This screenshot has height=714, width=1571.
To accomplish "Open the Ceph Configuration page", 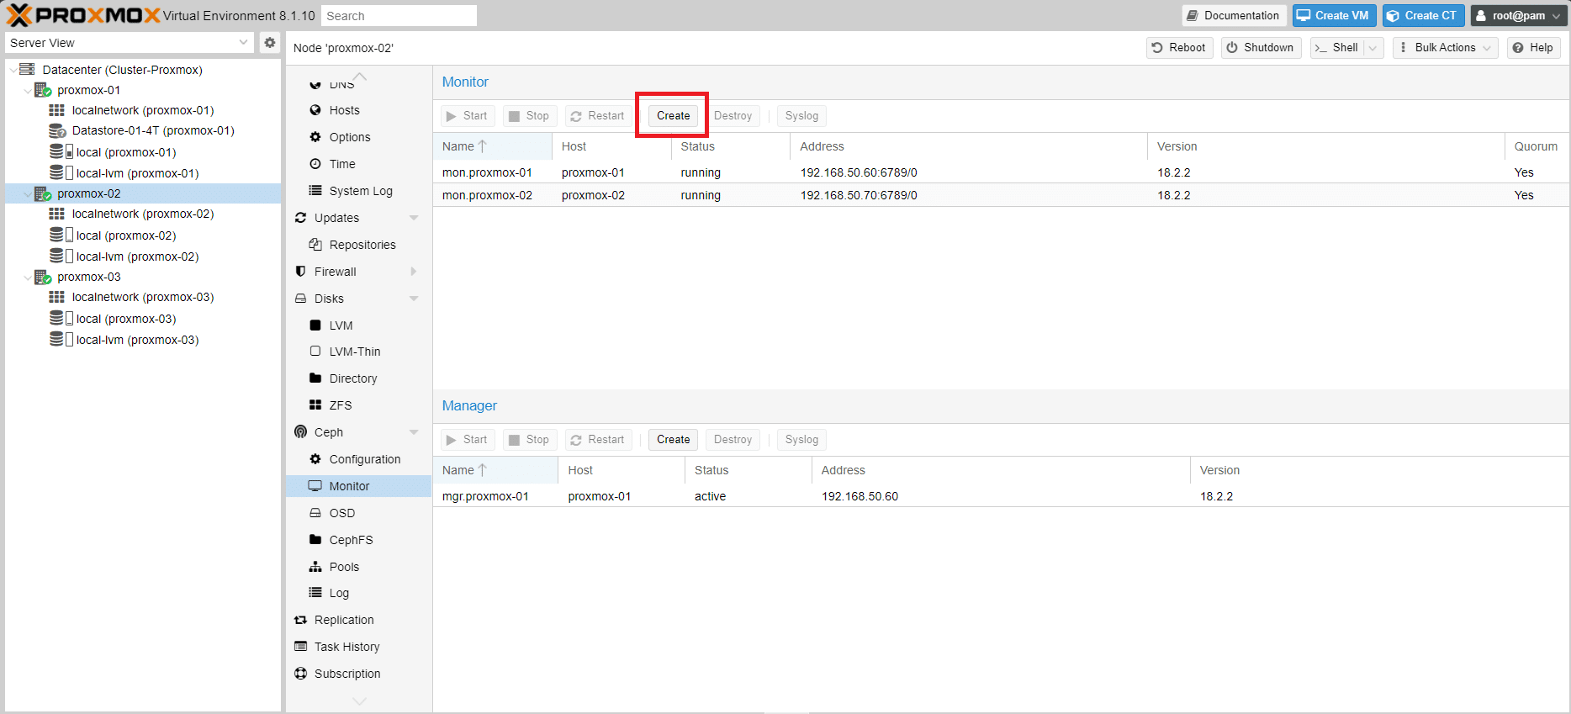I will click(358, 459).
